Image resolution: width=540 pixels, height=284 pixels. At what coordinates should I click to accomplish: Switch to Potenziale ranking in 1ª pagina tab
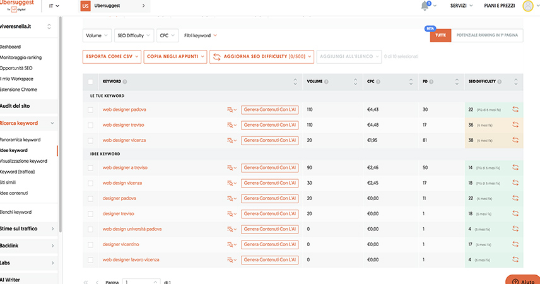coord(487,35)
